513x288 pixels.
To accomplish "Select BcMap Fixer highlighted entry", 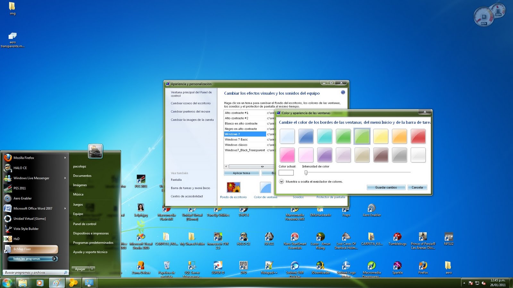I will 31,249.
